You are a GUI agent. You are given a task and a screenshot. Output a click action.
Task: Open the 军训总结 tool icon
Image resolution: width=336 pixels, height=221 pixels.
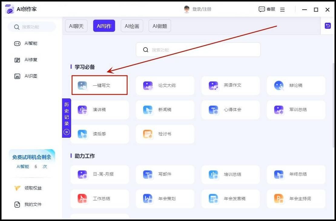click(x=279, y=110)
